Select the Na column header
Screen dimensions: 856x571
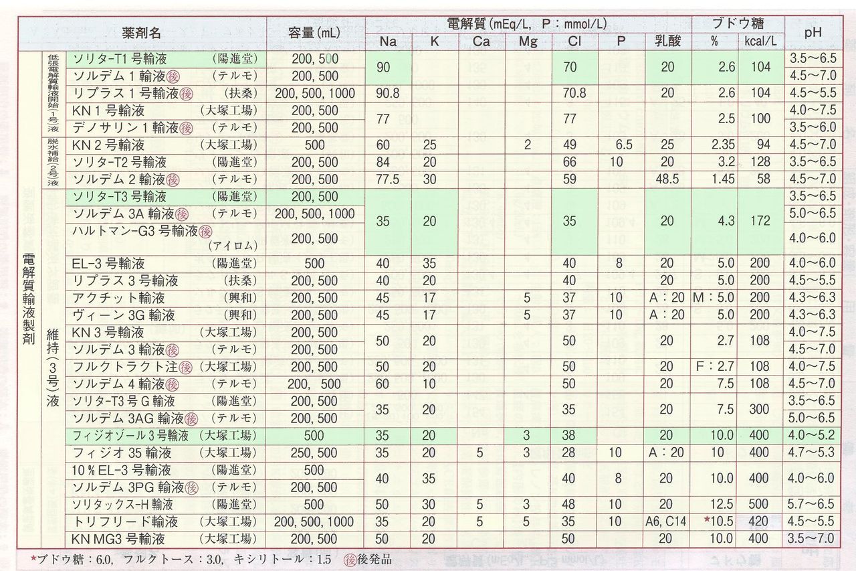coord(388,42)
